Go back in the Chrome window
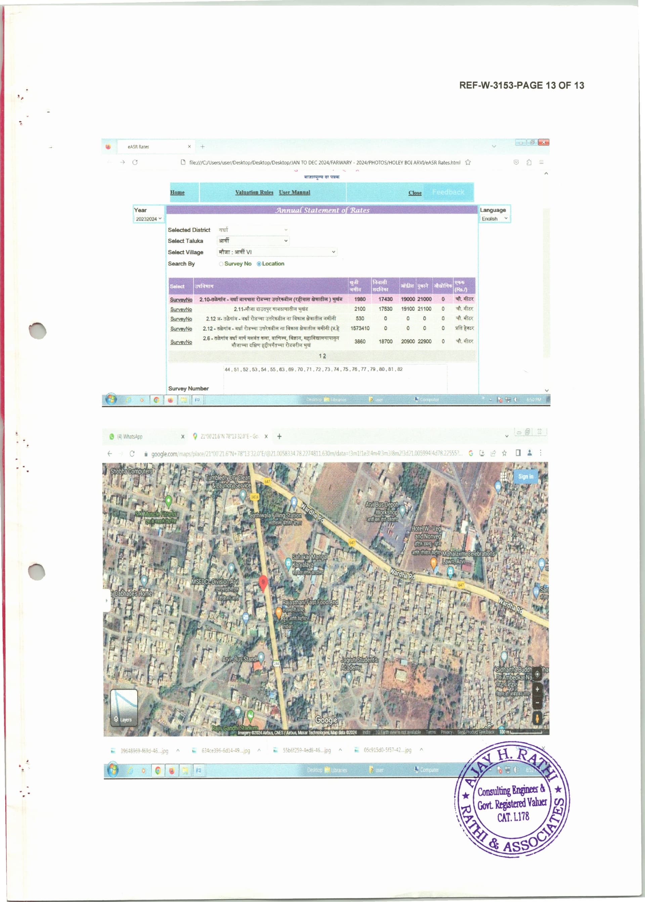 pos(110,453)
